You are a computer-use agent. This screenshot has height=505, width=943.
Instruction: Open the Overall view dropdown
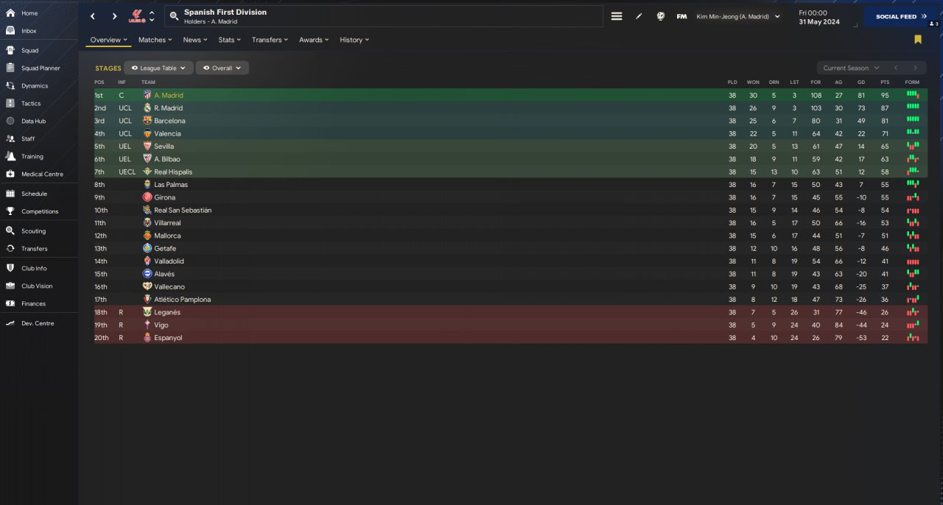[222, 68]
